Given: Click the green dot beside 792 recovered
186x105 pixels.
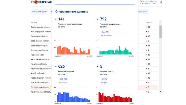Looking at the screenshot, I should 97,19.
